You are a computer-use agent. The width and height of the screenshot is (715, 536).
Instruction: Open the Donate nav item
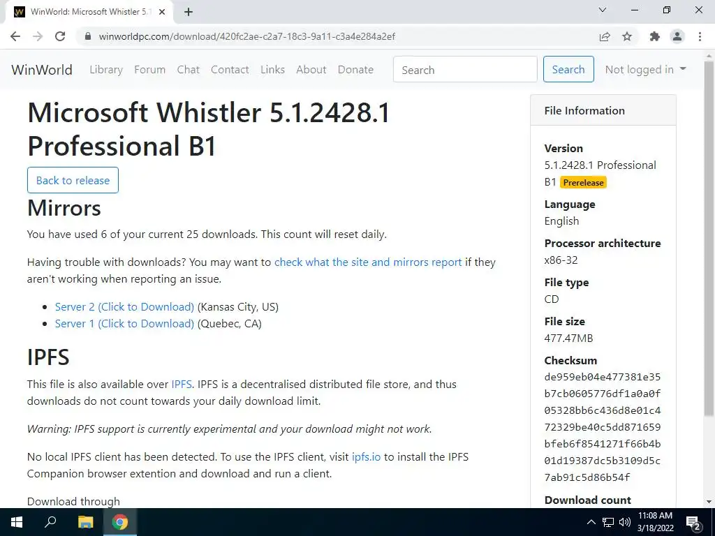(x=355, y=70)
